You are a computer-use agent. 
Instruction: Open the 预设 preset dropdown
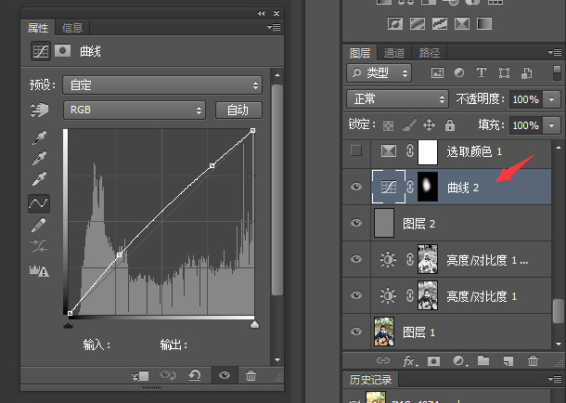coord(162,84)
